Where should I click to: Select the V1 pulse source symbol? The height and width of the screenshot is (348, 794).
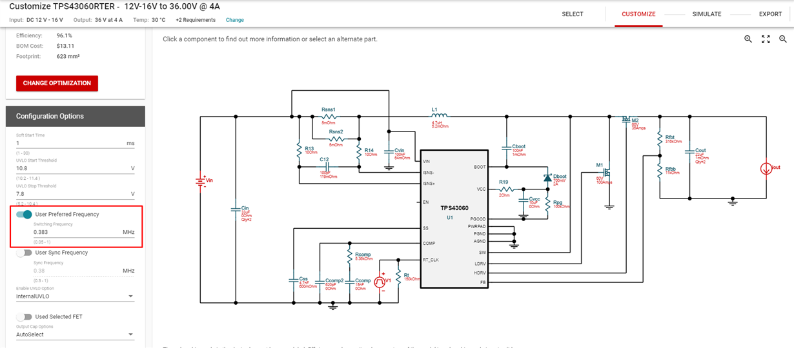380,282
